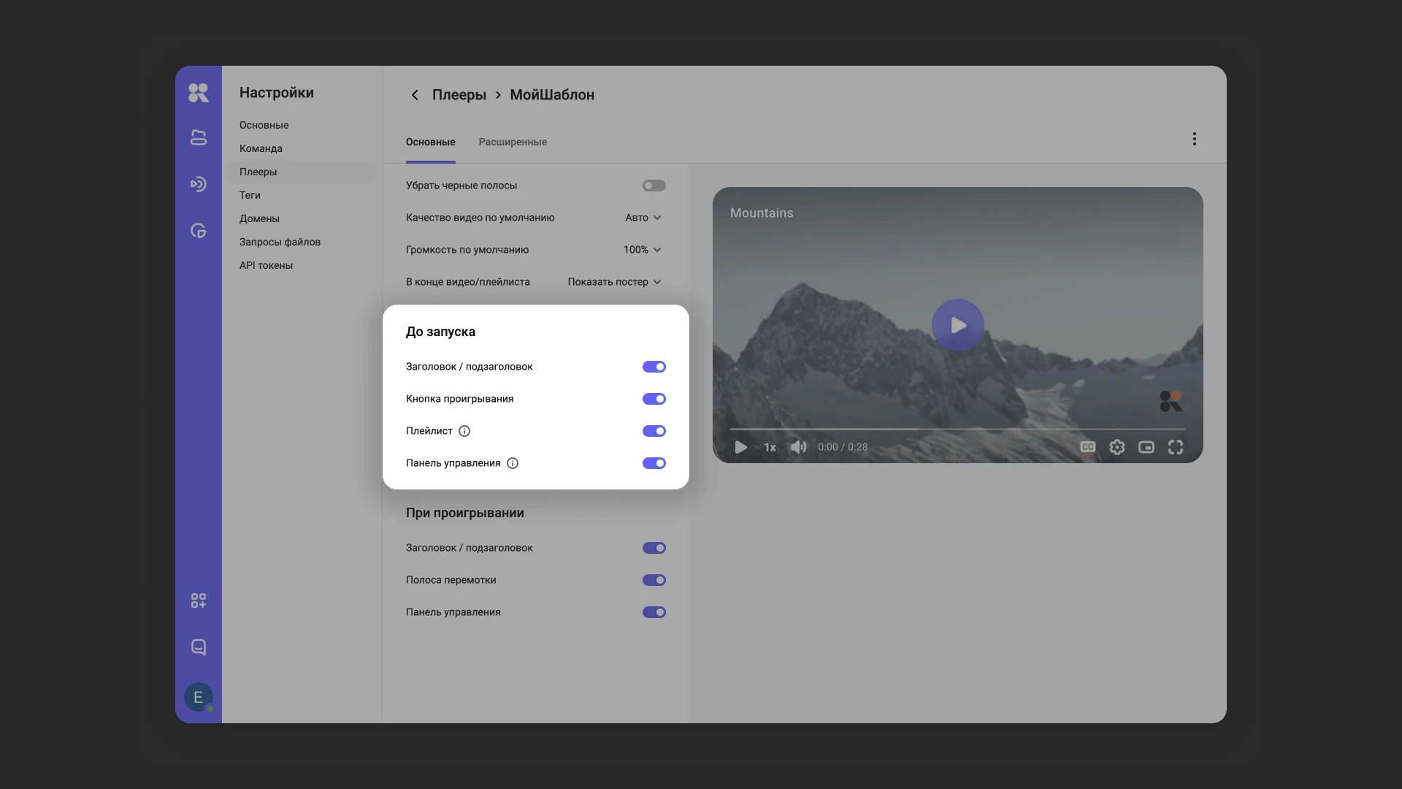Switch to the Расширенные tab
The image size is (1402, 789).
513,142
